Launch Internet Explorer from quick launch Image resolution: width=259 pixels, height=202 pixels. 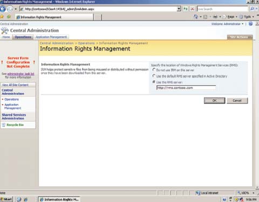[x=26, y=199]
